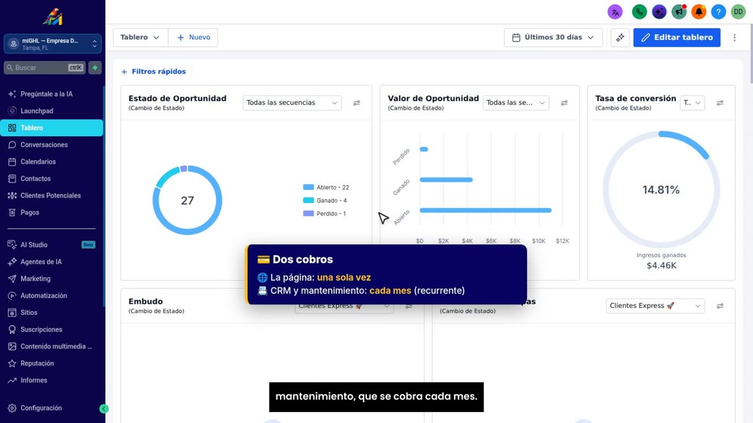The height and width of the screenshot is (423, 753).
Task: Click the parrot logo in sidebar
Action: (x=52, y=17)
